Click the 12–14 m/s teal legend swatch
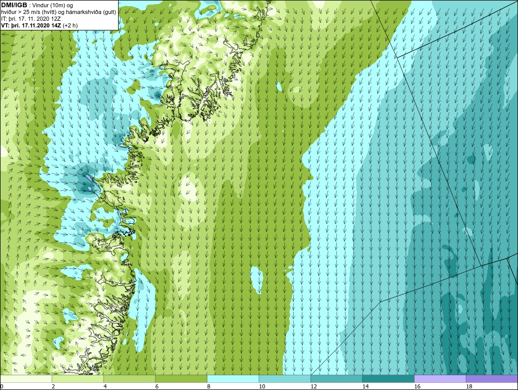This screenshot has width=518, height=390. (337, 379)
